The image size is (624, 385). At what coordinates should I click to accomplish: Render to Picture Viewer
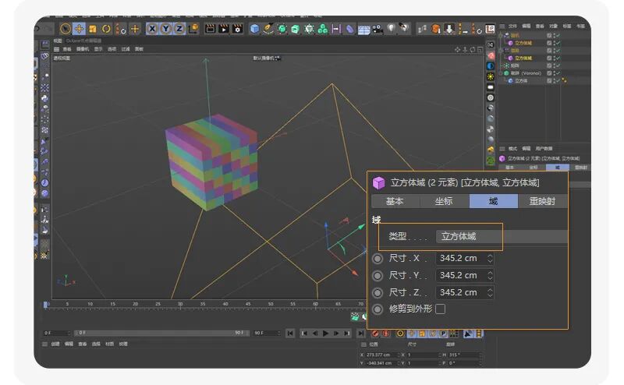coord(224,29)
